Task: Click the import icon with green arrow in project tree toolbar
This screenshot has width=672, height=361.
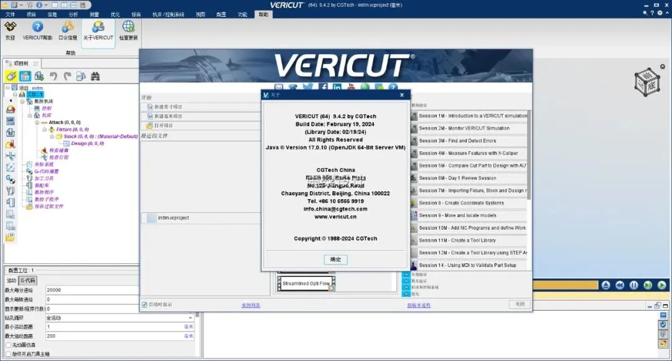Action: click(39, 77)
